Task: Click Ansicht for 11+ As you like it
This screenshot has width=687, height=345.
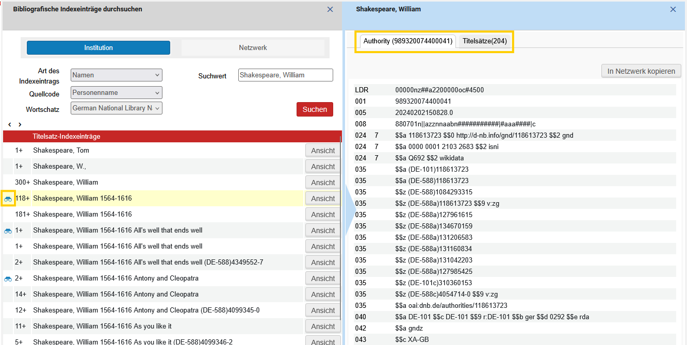Action: click(323, 326)
